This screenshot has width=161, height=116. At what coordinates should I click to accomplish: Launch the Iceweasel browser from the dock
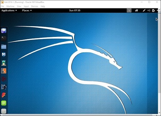click(x=4, y=30)
